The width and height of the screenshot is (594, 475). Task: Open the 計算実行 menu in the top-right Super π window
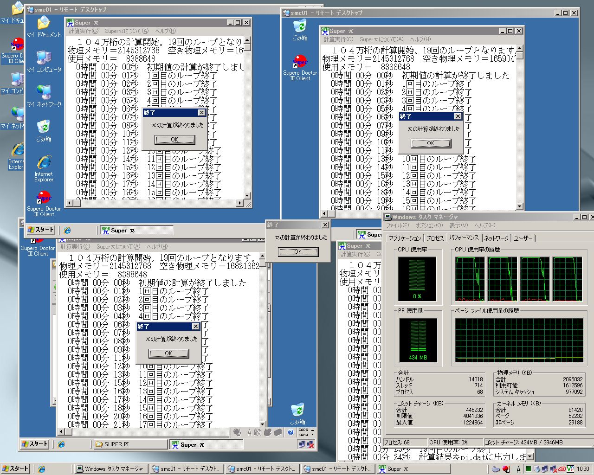[338, 40]
